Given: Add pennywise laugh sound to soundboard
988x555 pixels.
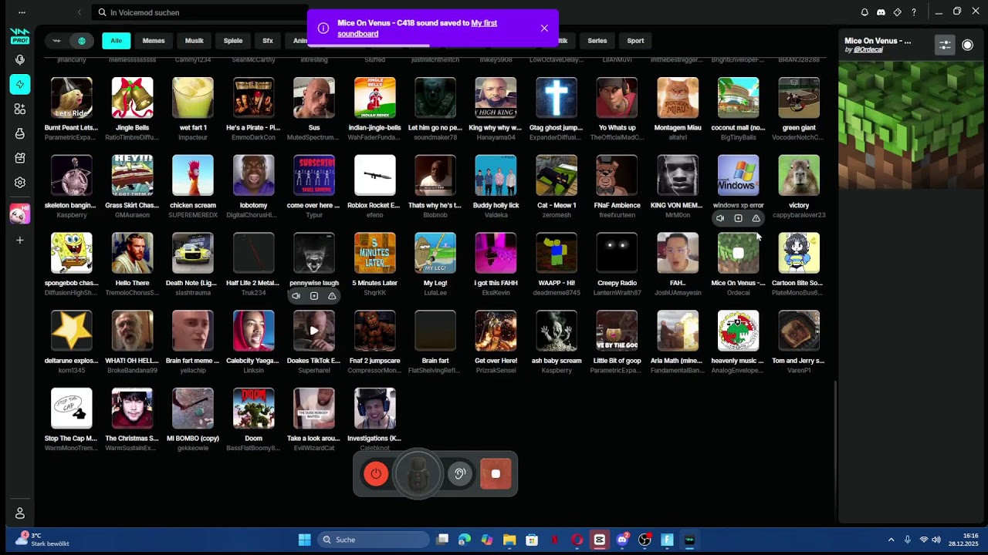Looking at the screenshot, I should click(x=314, y=296).
